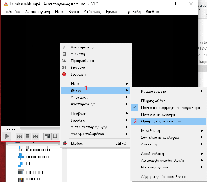The height and width of the screenshot is (182, 207).
Task: Open Μετεπεξεργασία submenu
Action: 168,167
